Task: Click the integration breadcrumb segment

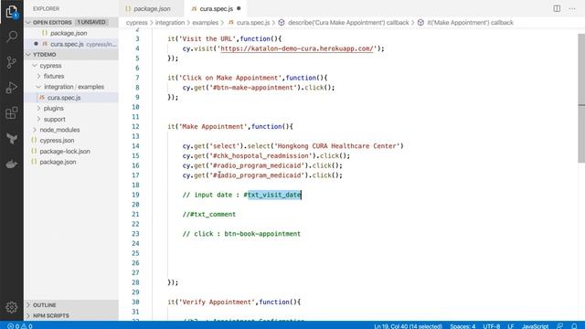Action: click(x=170, y=23)
